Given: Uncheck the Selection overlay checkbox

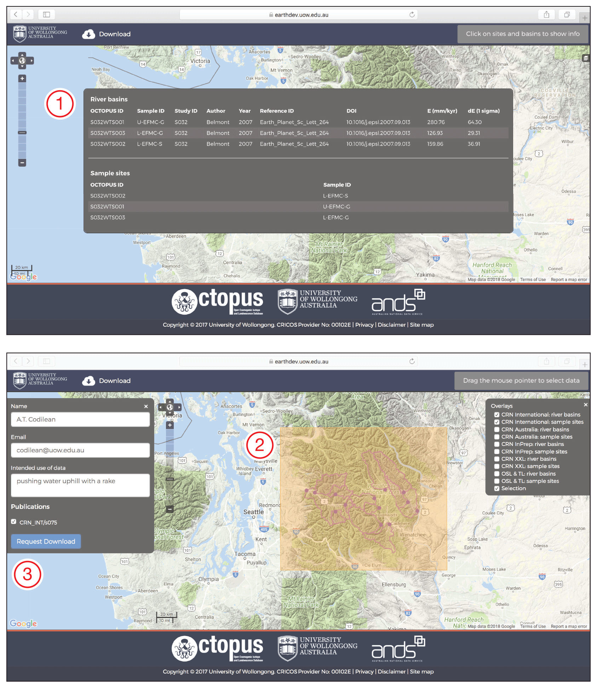Looking at the screenshot, I should click(x=497, y=488).
